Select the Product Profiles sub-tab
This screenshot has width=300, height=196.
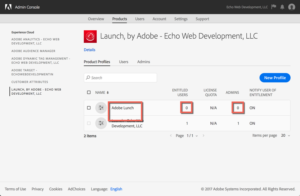97,62
